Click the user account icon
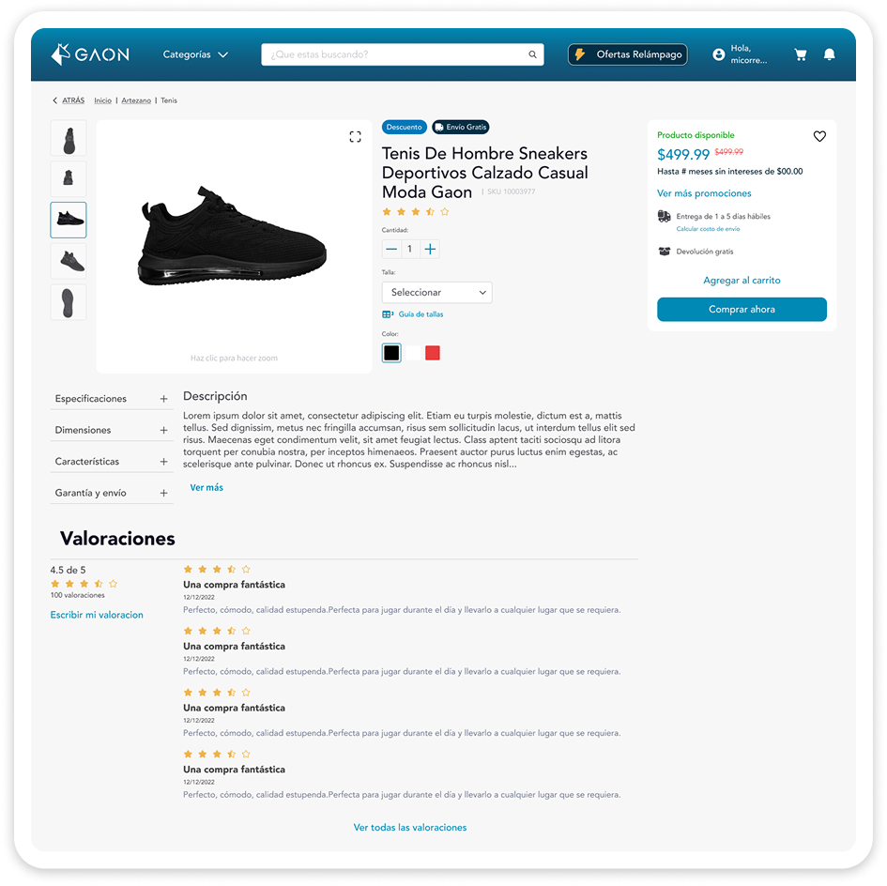This screenshot has width=887, height=886. (x=718, y=54)
